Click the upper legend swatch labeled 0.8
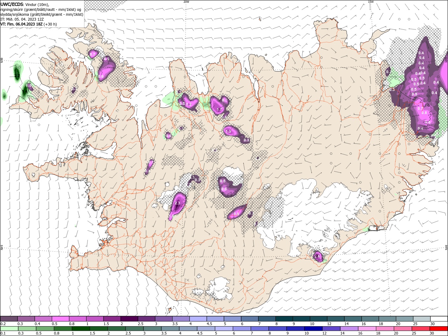 pyautogui.click(x=77, y=319)
